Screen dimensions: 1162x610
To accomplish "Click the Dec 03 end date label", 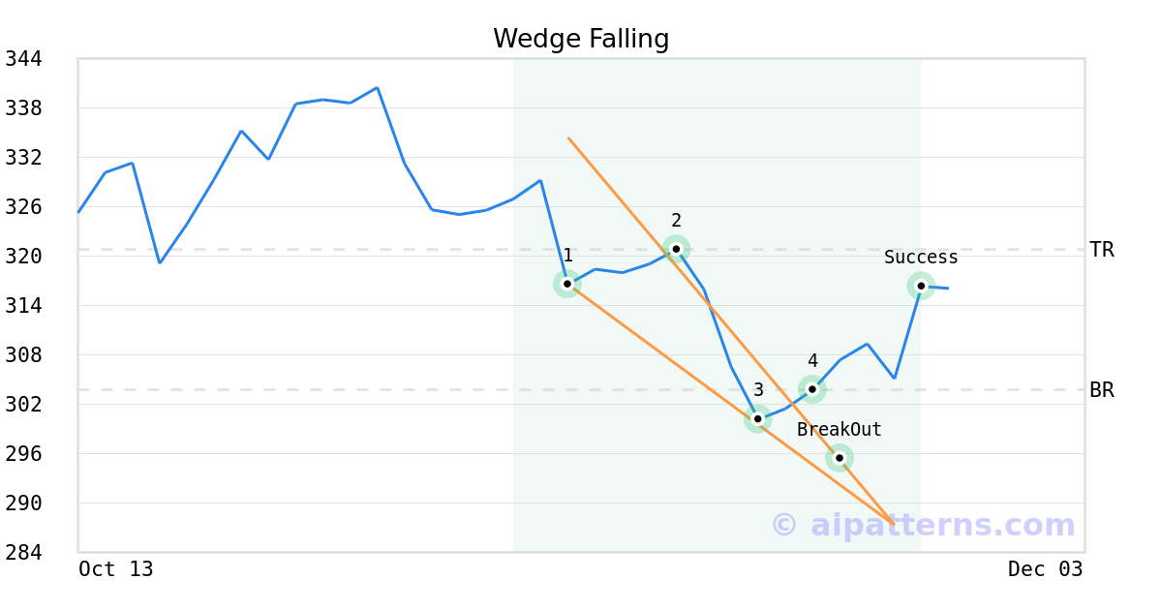I will [1045, 569].
